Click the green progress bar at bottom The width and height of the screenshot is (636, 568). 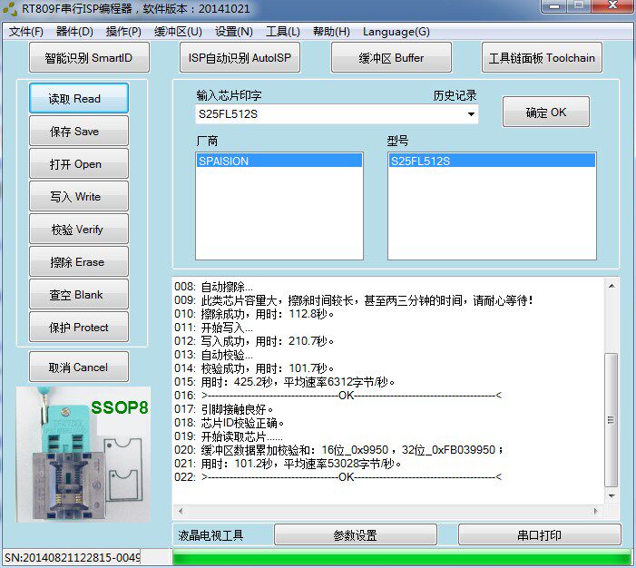pyautogui.click(x=400, y=557)
